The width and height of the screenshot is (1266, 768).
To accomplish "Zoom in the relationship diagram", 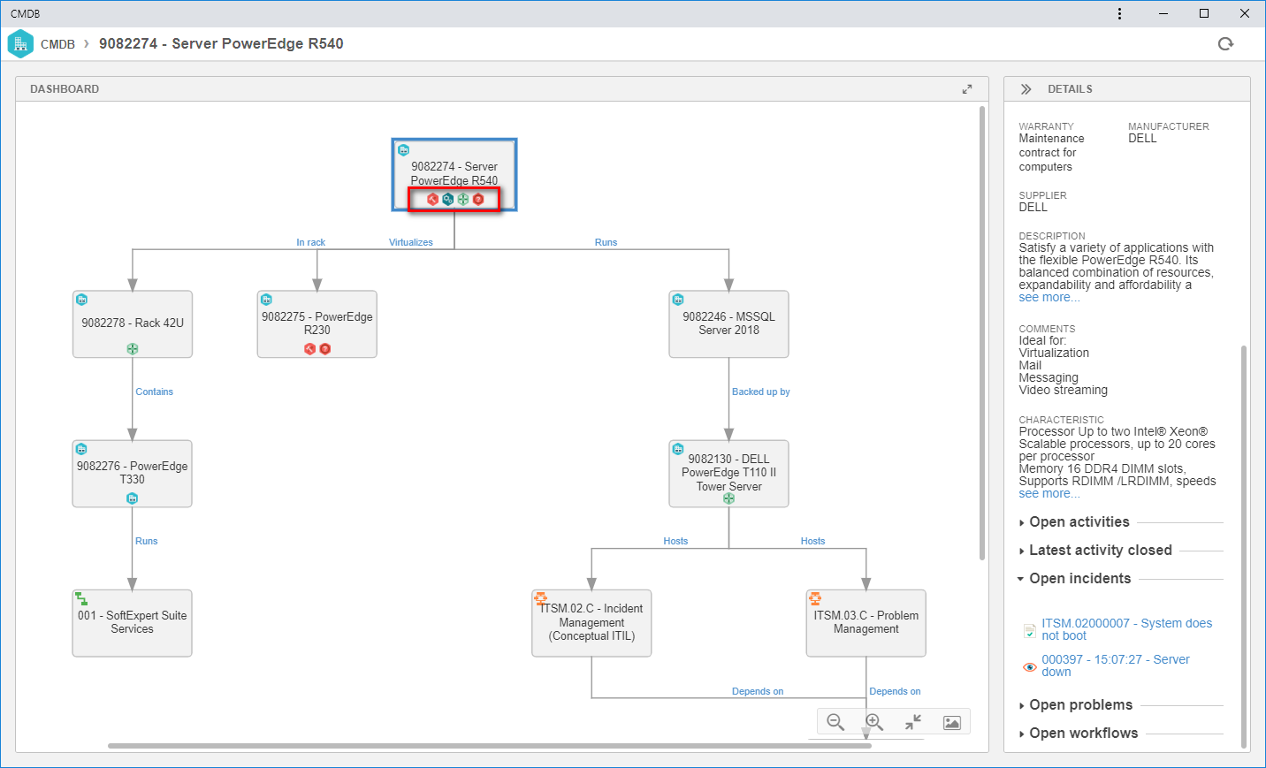I will point(874,722).
